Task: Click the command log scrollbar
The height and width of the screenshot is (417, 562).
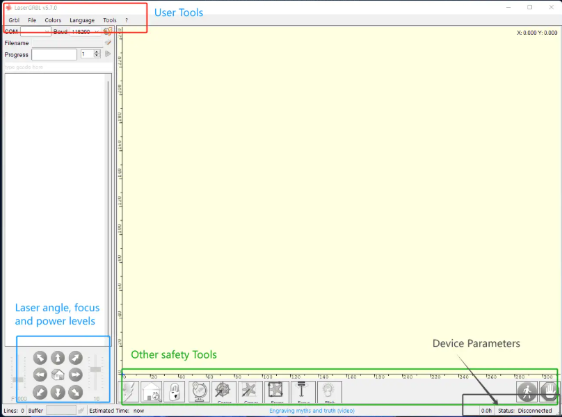Action: [x=108, y=210]
